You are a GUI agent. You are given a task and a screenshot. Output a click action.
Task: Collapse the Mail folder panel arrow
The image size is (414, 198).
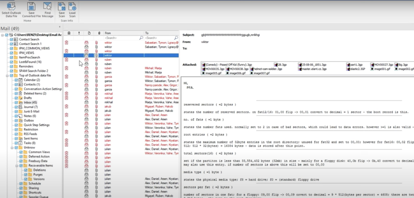coord(60,27)
